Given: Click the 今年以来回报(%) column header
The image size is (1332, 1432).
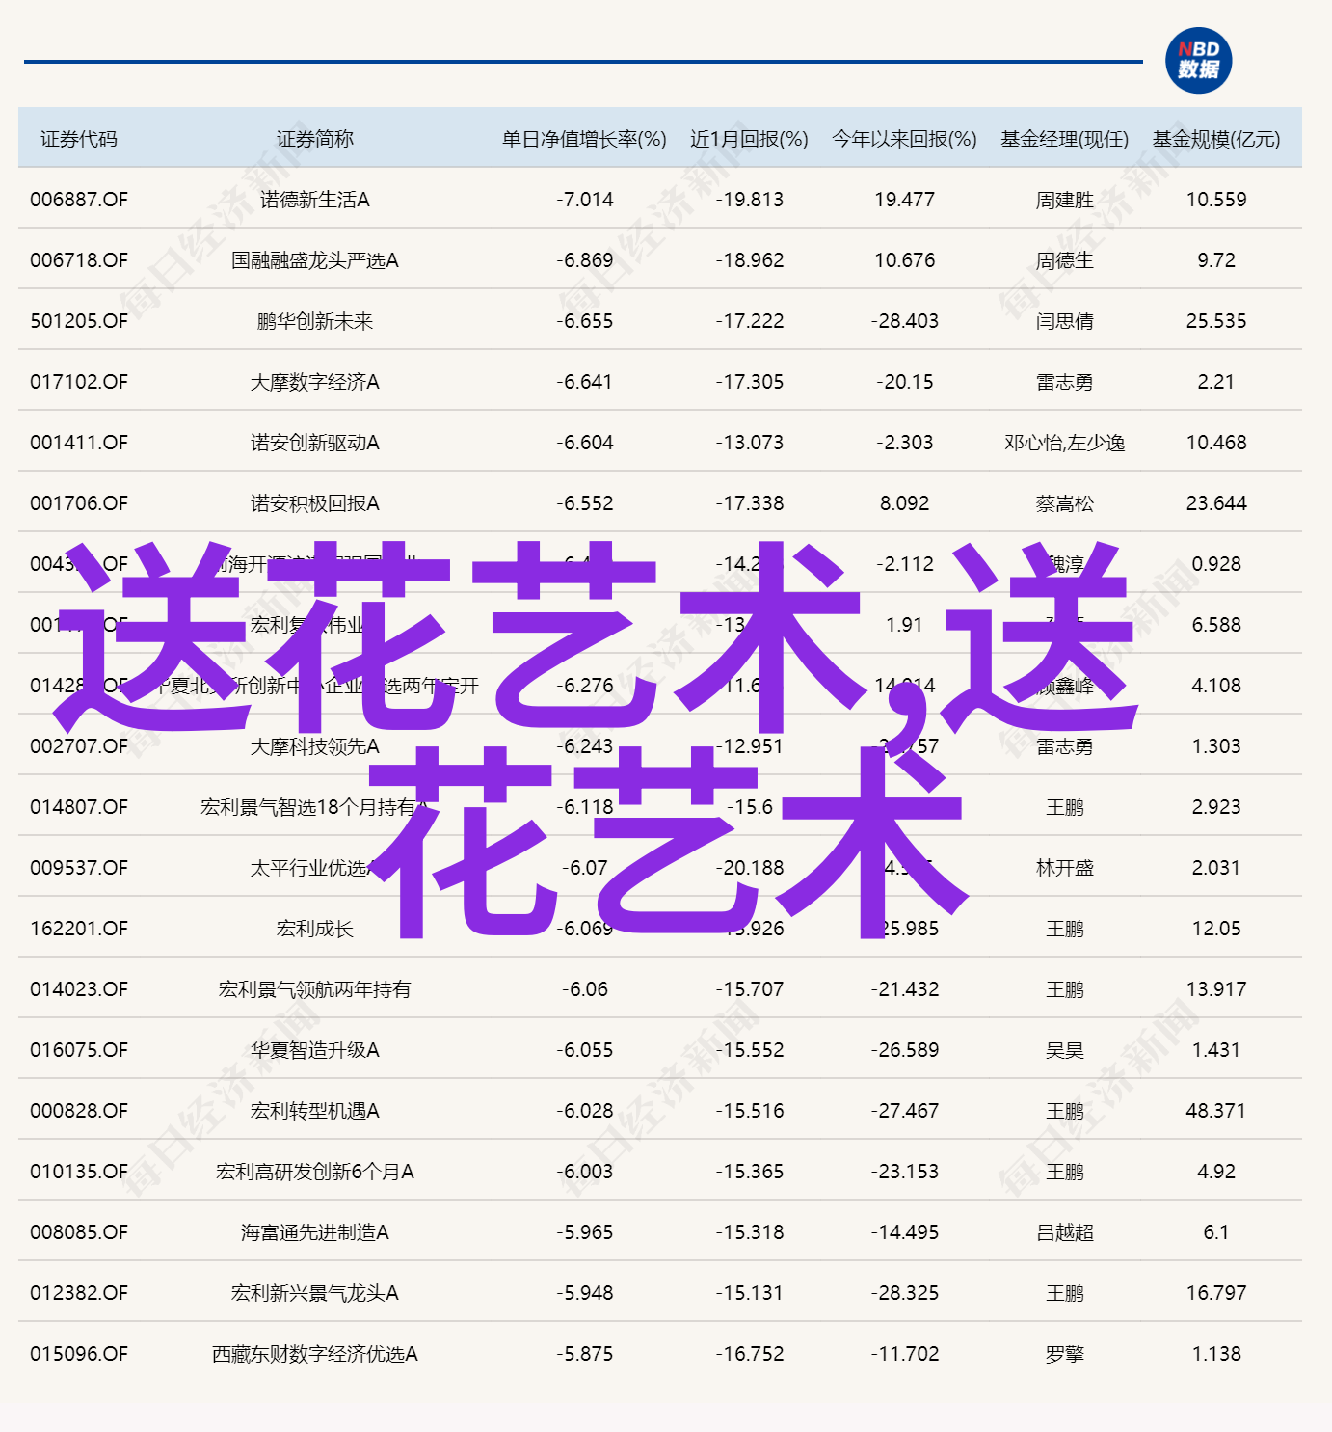Looking at the screenshot, I should point(904,139).
